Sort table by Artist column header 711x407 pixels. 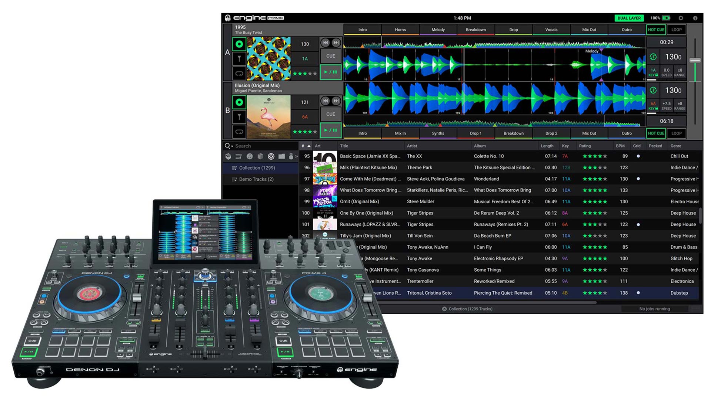click(437, 146)
